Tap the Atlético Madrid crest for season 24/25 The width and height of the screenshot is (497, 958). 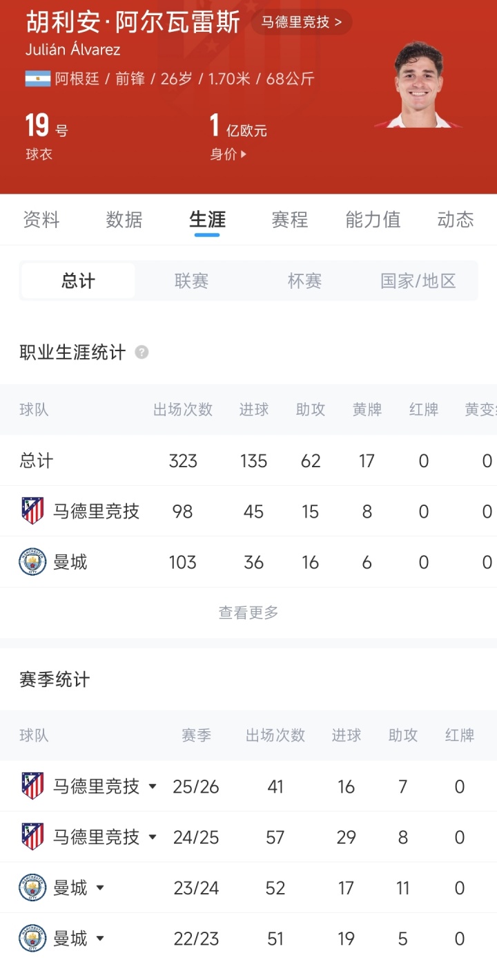[x=32, y=837]
